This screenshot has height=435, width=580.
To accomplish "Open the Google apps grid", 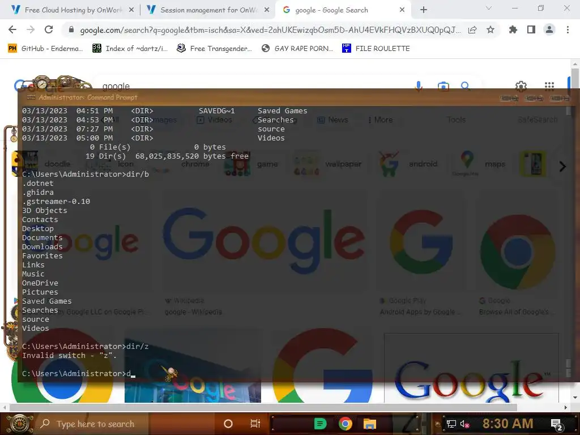I will coord(549,86).
